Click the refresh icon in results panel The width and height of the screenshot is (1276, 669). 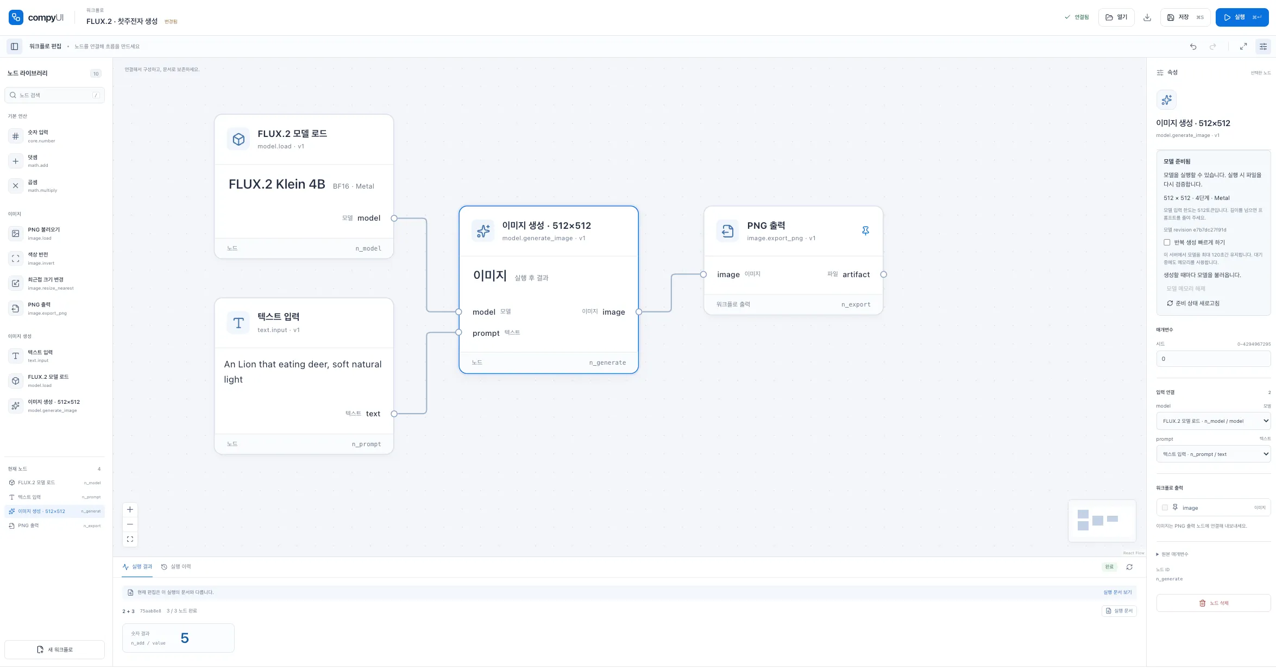(1129, 567)
